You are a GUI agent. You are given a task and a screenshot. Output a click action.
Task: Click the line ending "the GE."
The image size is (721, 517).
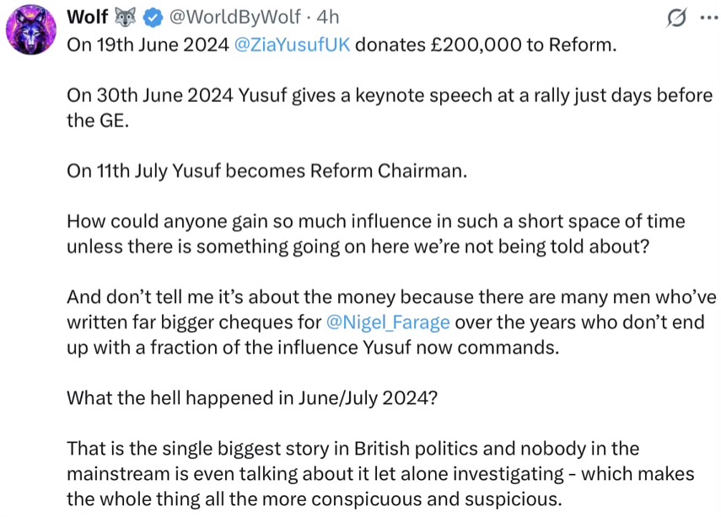[98, 120]
